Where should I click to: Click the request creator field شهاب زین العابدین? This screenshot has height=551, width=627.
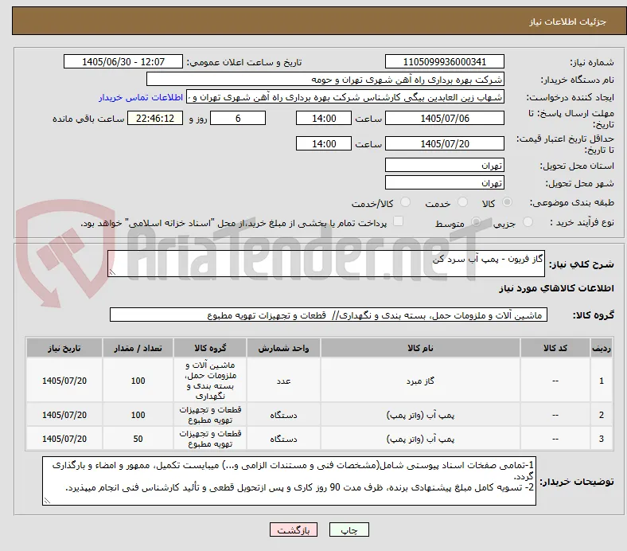click(x=345, y=97)
